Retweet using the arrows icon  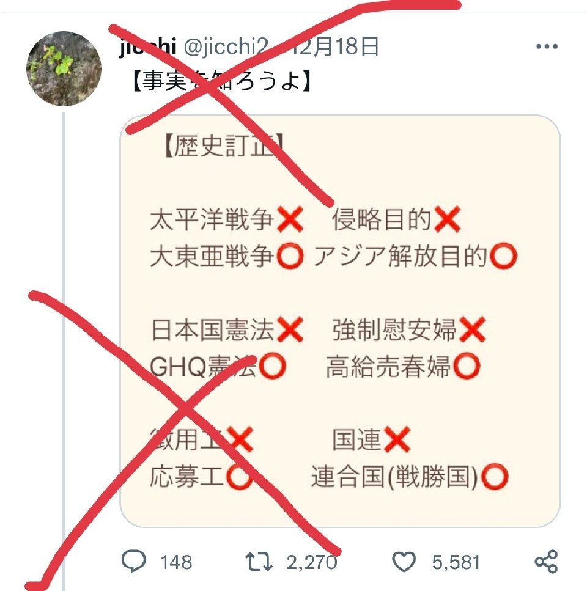coord(259,562)
